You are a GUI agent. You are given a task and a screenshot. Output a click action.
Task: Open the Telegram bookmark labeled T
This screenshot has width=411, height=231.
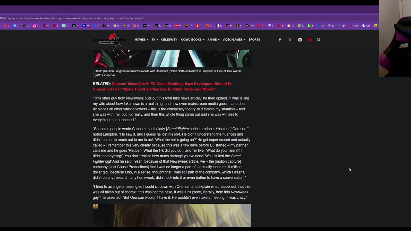point(16,26)
